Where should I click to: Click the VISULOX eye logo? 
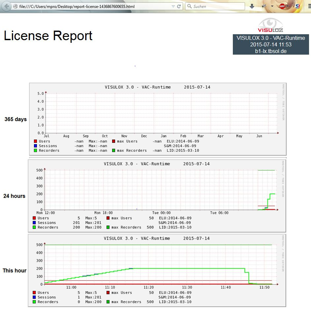270,25
